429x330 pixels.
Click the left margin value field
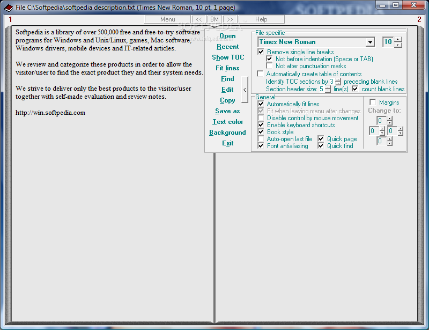click(374, 131)
